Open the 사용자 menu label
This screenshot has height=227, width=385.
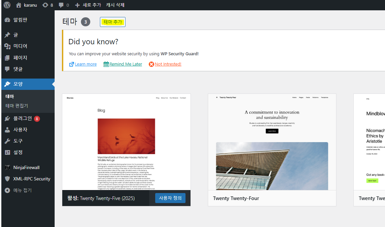20,129
